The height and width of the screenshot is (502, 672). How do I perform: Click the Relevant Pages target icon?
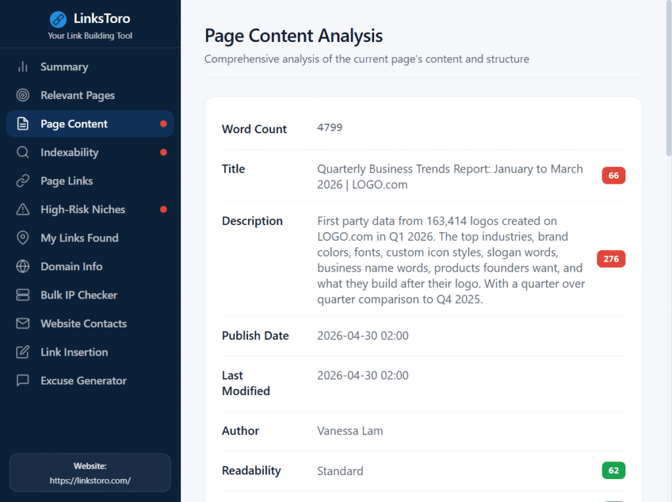pyautogui.click(x=23, y=95)
